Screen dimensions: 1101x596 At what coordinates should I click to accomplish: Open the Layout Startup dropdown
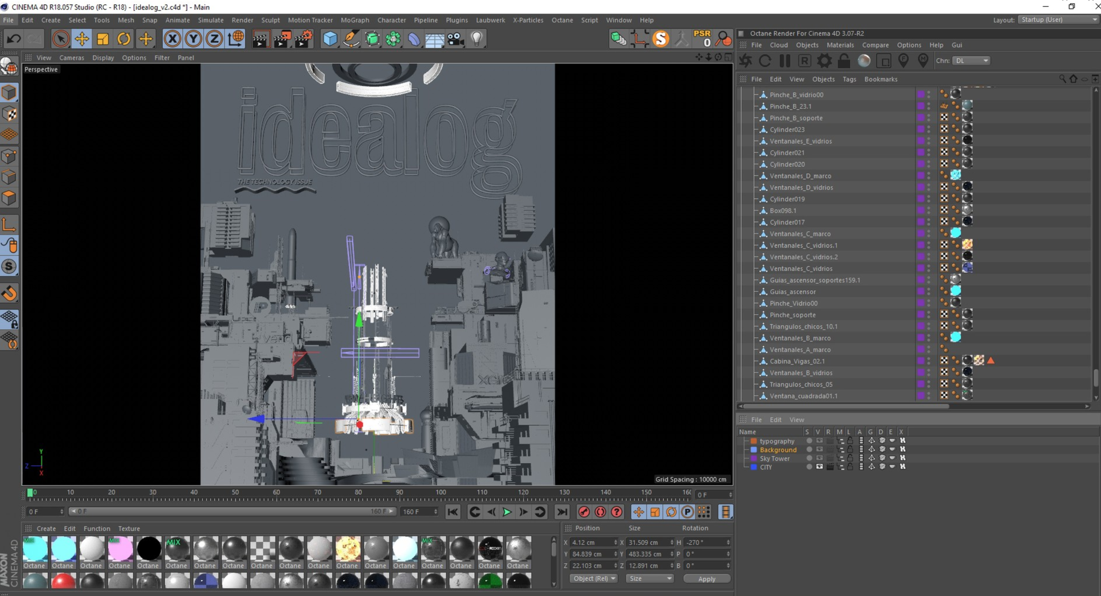point(1058,20)
